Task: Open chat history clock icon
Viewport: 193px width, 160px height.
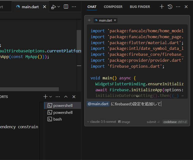Action: (170, 7)
